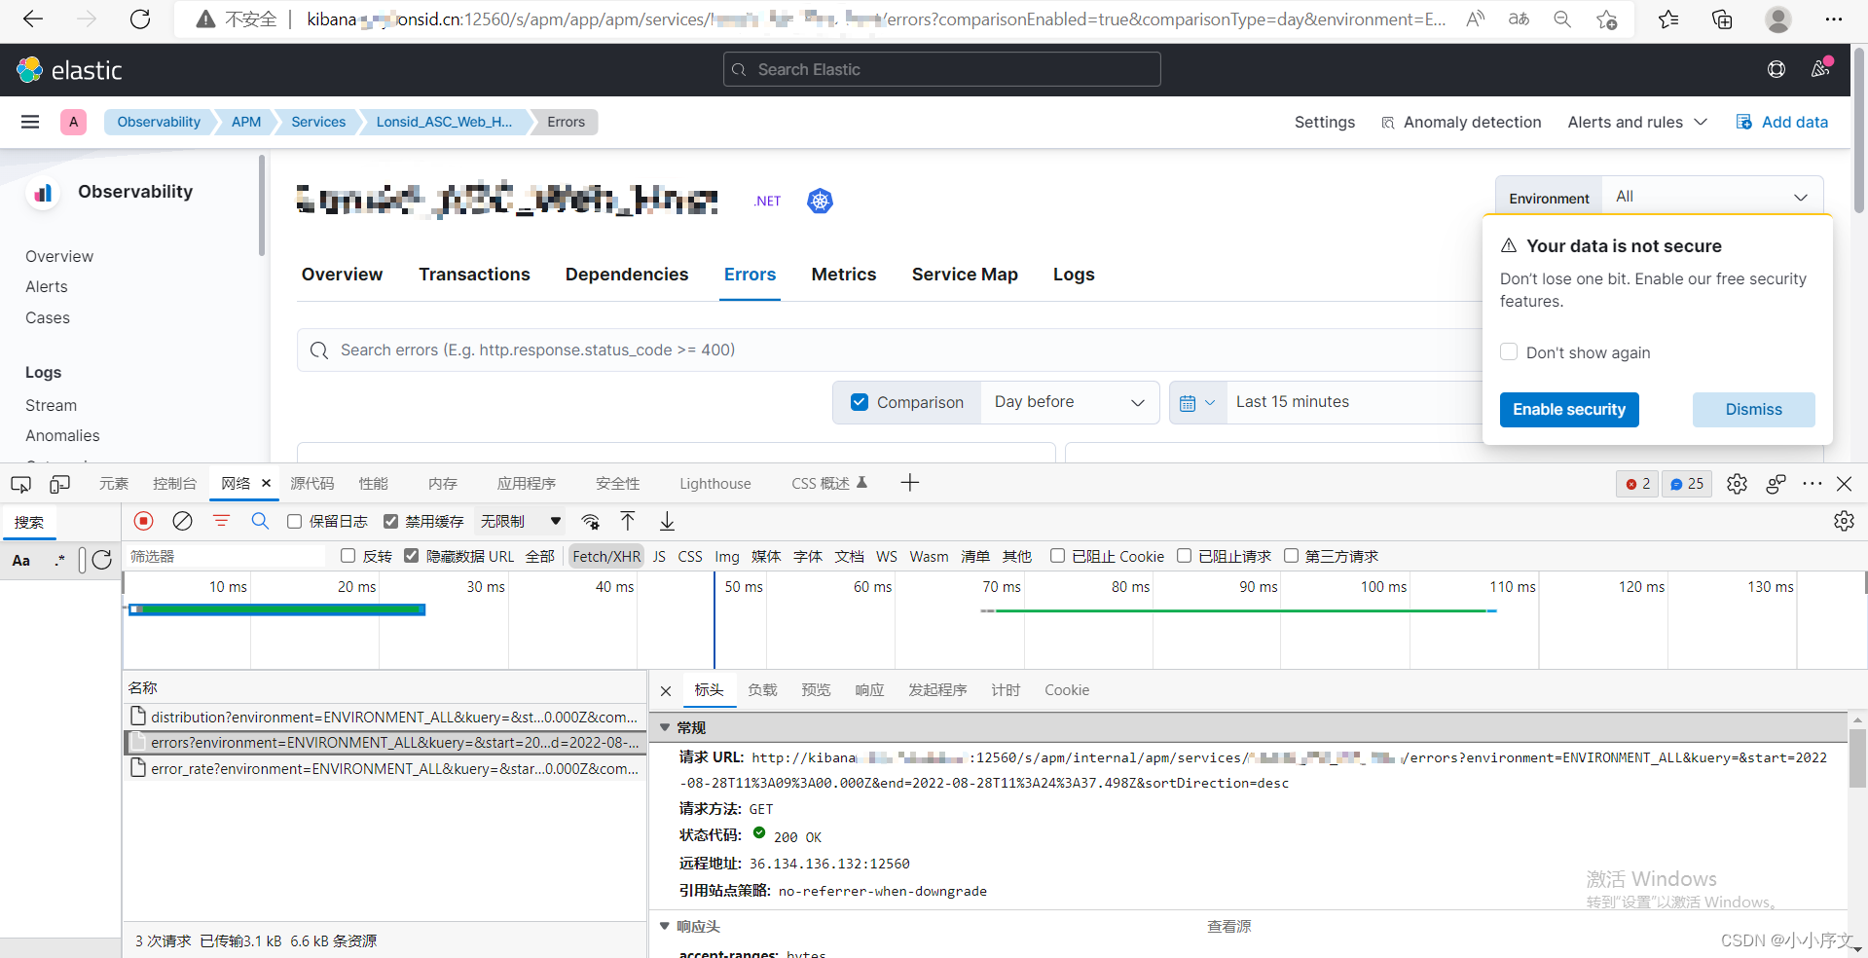Viewport: 1868px width, 958px height.
Task: Collapse the 响应头 response headers section
Action: pyautogui.click(x=665, y=926)
